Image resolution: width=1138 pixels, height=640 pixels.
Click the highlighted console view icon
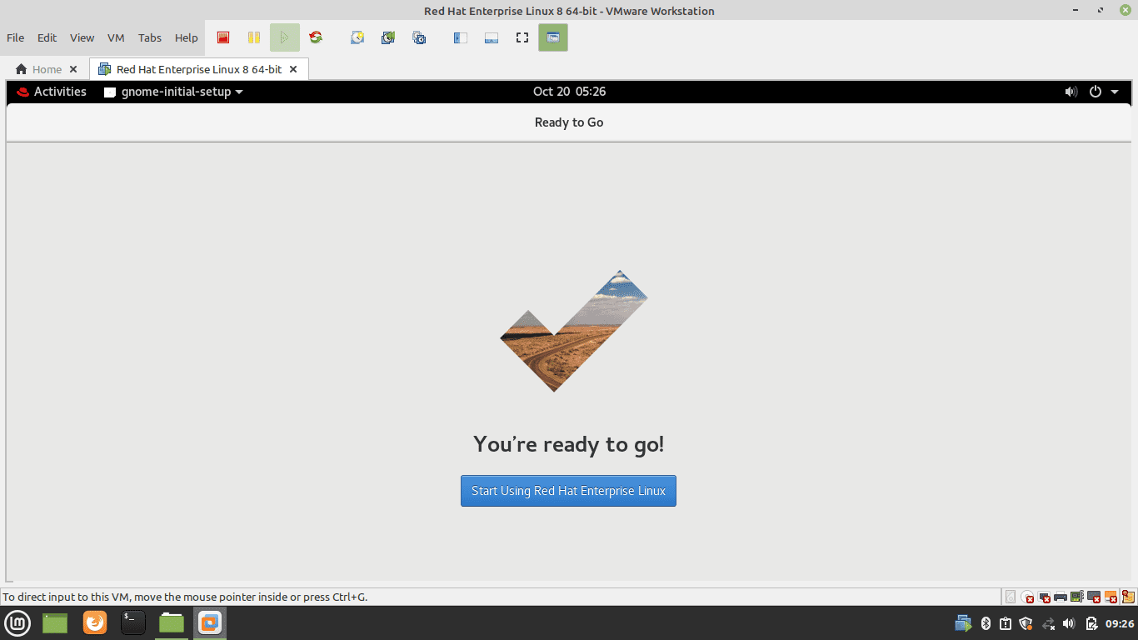coord(553,37)
